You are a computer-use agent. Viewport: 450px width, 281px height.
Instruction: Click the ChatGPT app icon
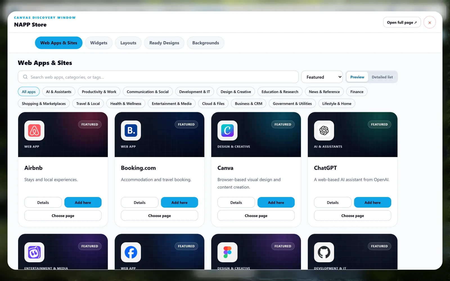click(x=324, y=130)
